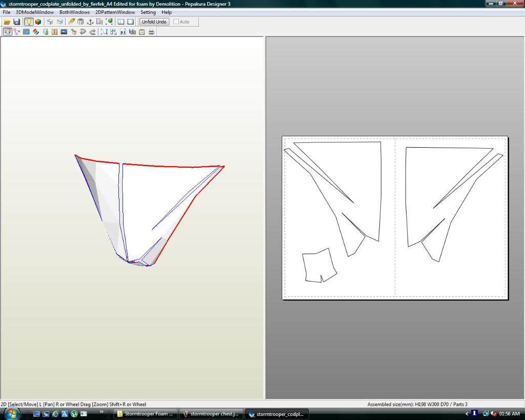Open the Setting menu dropdown

(x=148, y=12)
